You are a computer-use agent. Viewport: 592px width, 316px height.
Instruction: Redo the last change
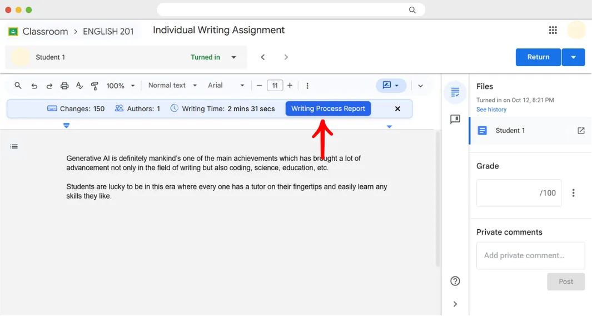[49, 86]
